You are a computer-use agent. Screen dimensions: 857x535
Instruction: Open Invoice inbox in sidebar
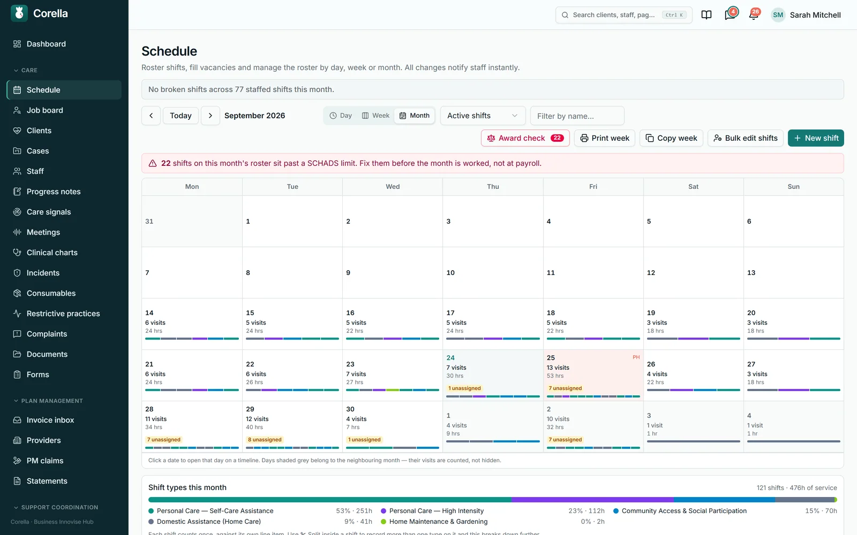coord(64,420)
